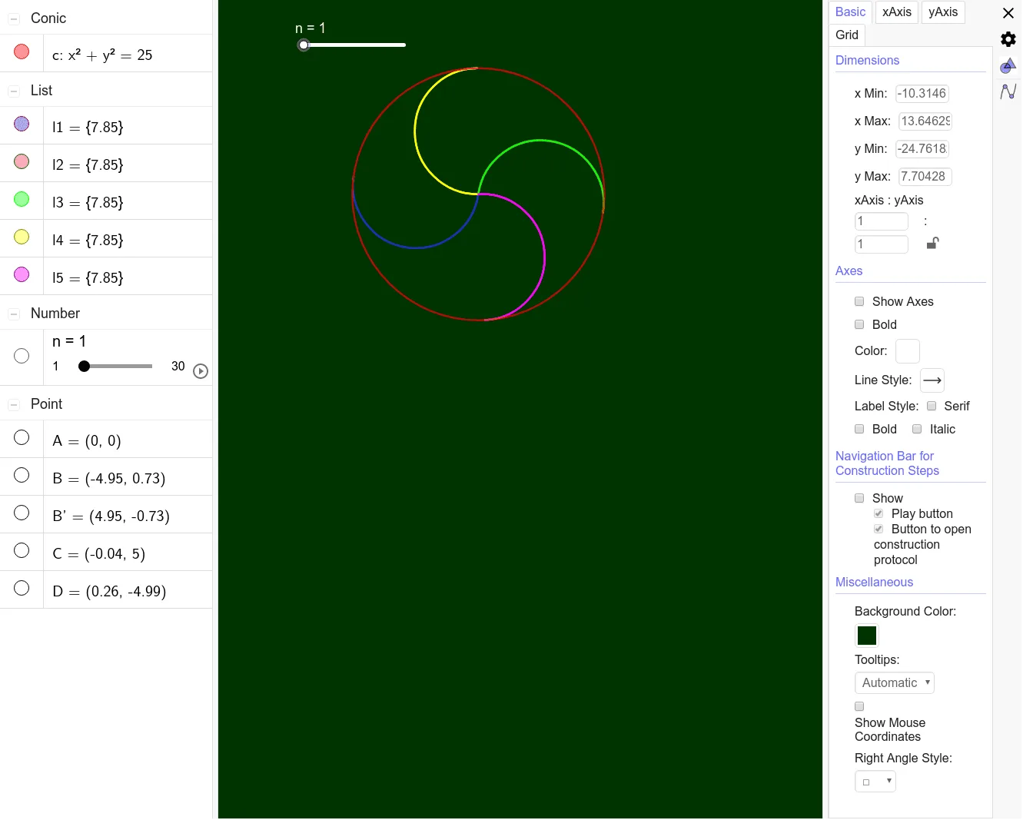
Task: Check the Axes Bold checkbox
Action: 859,324
